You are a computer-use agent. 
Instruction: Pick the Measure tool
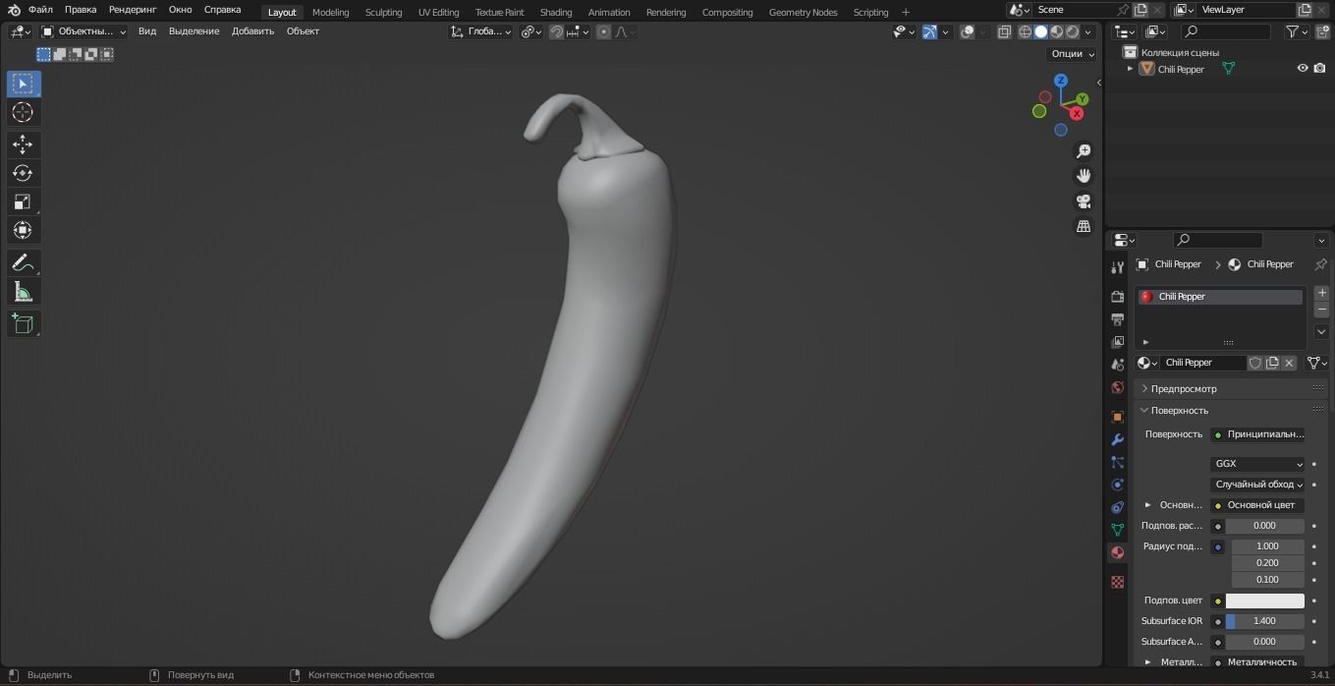[x=23, y=291]
